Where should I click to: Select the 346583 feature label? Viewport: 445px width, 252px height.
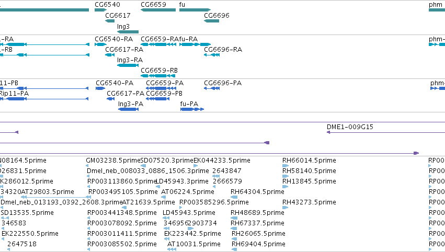click(14, 223)
